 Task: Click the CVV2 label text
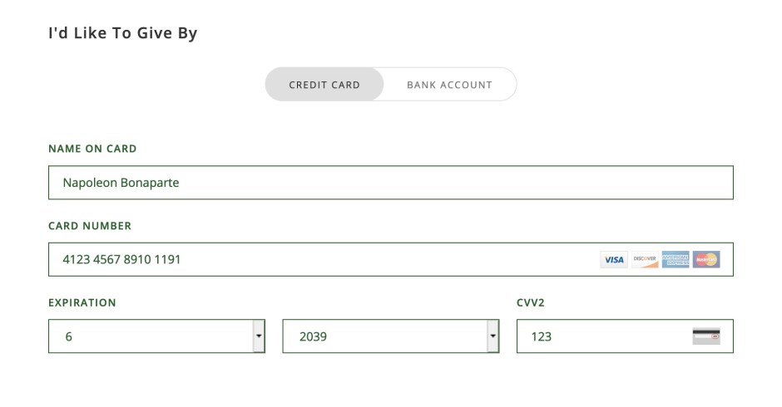coord(531,303)
